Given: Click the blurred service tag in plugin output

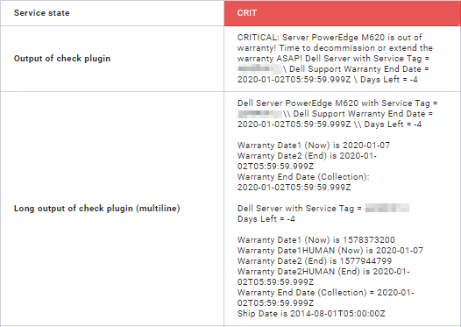Looking at the screenshot, I should click(259, 69).
